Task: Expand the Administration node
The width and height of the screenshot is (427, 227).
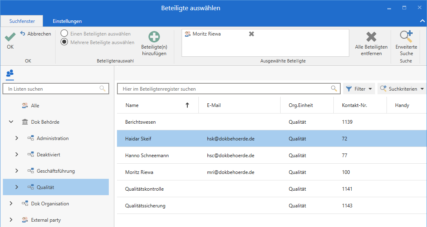Action: pos(17,138)
